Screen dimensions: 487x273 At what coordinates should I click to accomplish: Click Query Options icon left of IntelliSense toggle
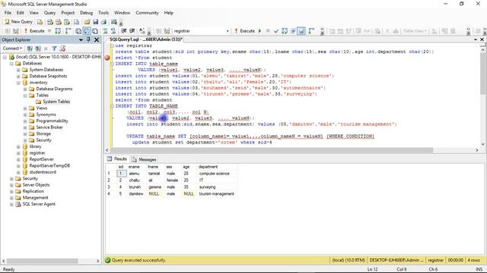click(x=292, y=31)
